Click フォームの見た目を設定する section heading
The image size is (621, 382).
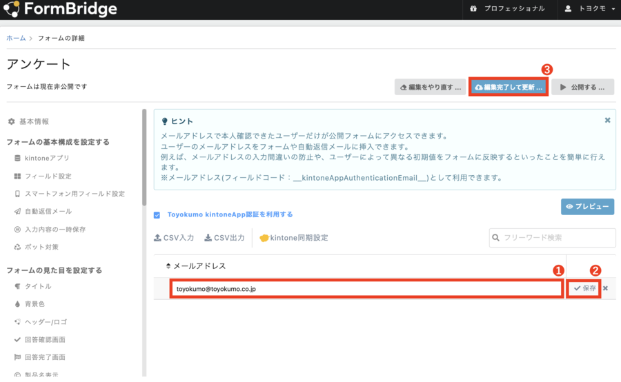(x=55, y=270)
